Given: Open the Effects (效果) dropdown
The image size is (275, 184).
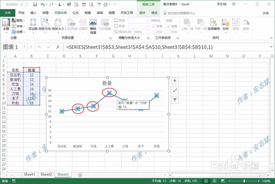Looking at the screenshot, I should tap(18, 32).
